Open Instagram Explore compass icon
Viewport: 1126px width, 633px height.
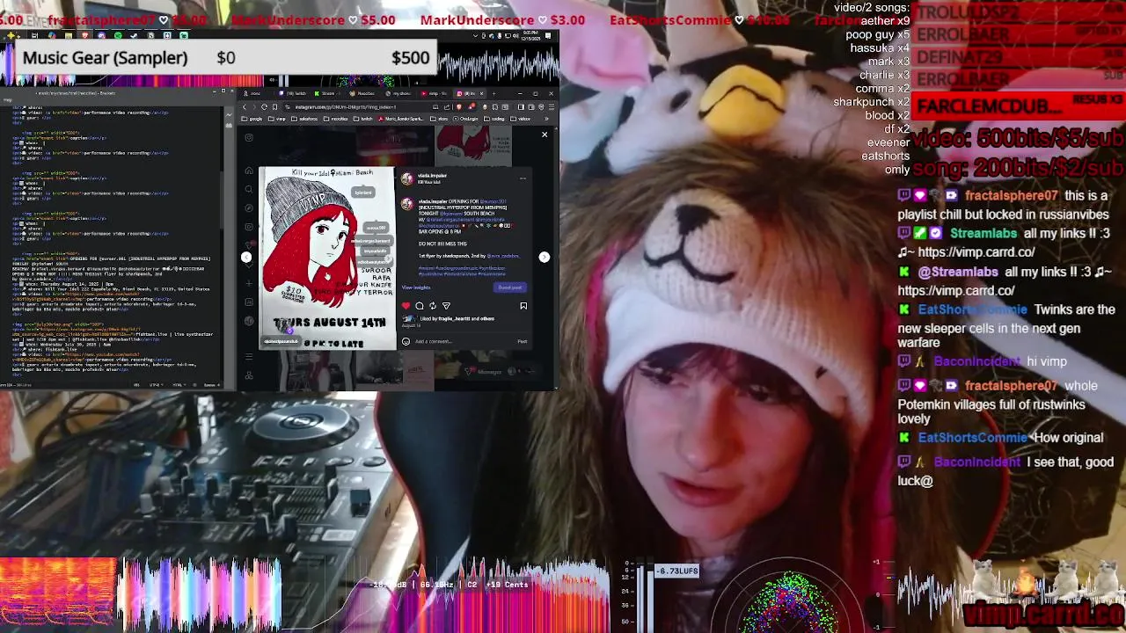[x=249, y=207]
